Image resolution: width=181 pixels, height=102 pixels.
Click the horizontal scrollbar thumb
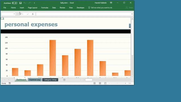pos(89,80)
